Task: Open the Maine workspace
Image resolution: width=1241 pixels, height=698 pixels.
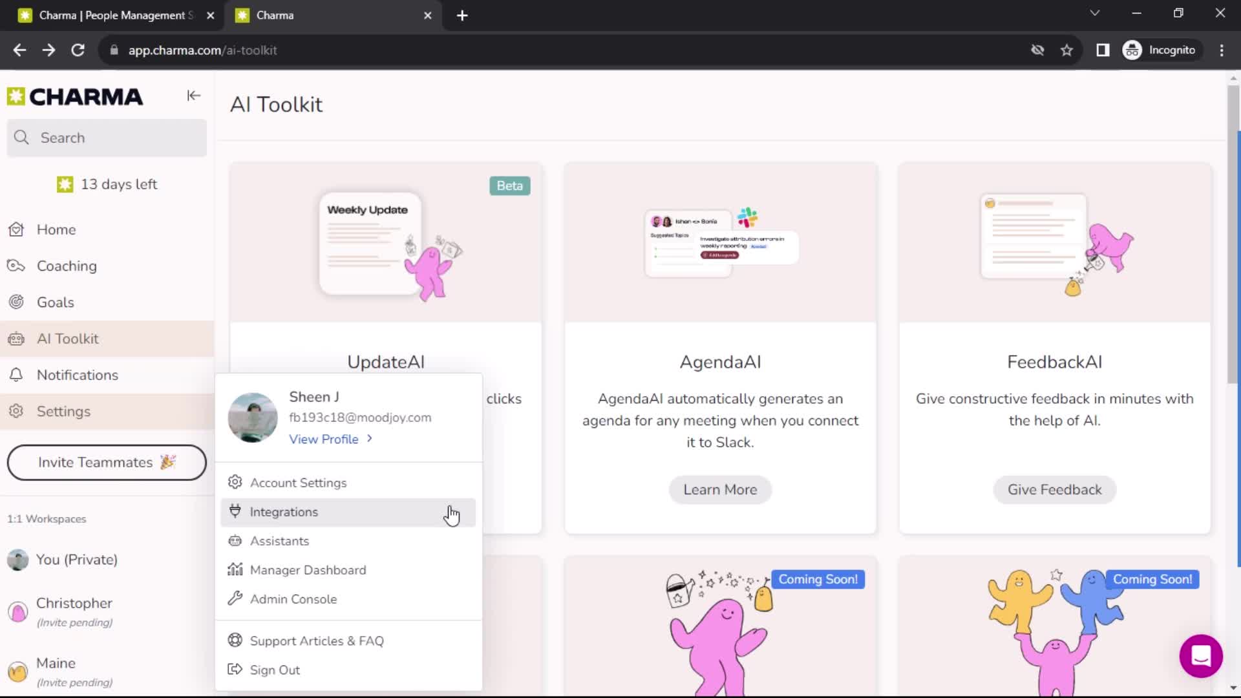Action: [107, 672]
